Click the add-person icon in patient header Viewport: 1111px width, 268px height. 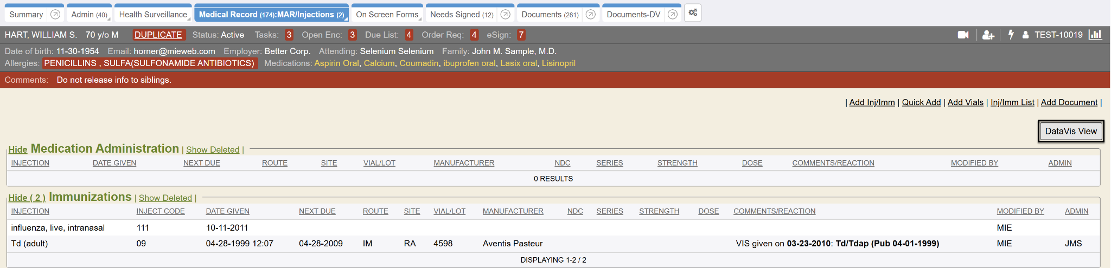pyautogui.click(x=988, y=35)
